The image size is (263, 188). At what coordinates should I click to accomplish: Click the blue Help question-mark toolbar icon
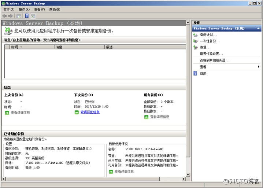tap(27, 16)
